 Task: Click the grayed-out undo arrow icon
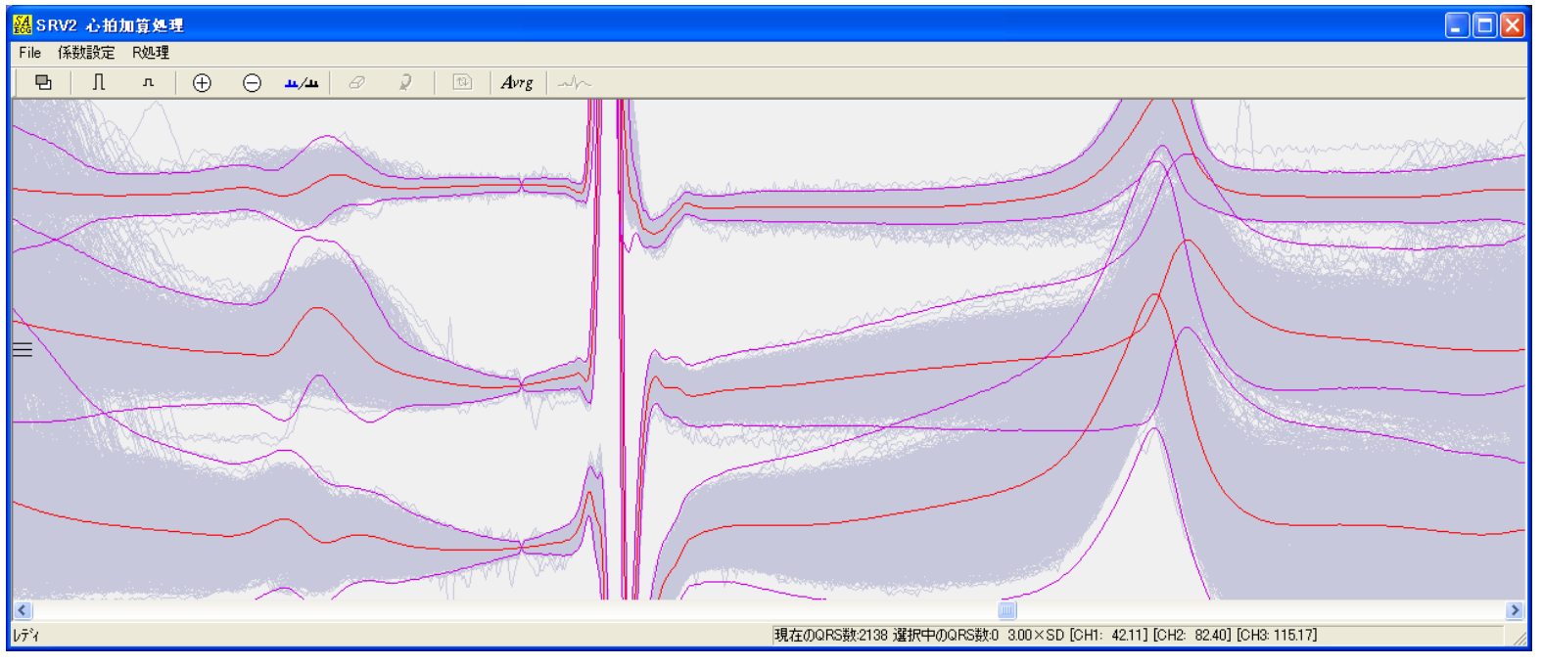(x=405, y=83)
